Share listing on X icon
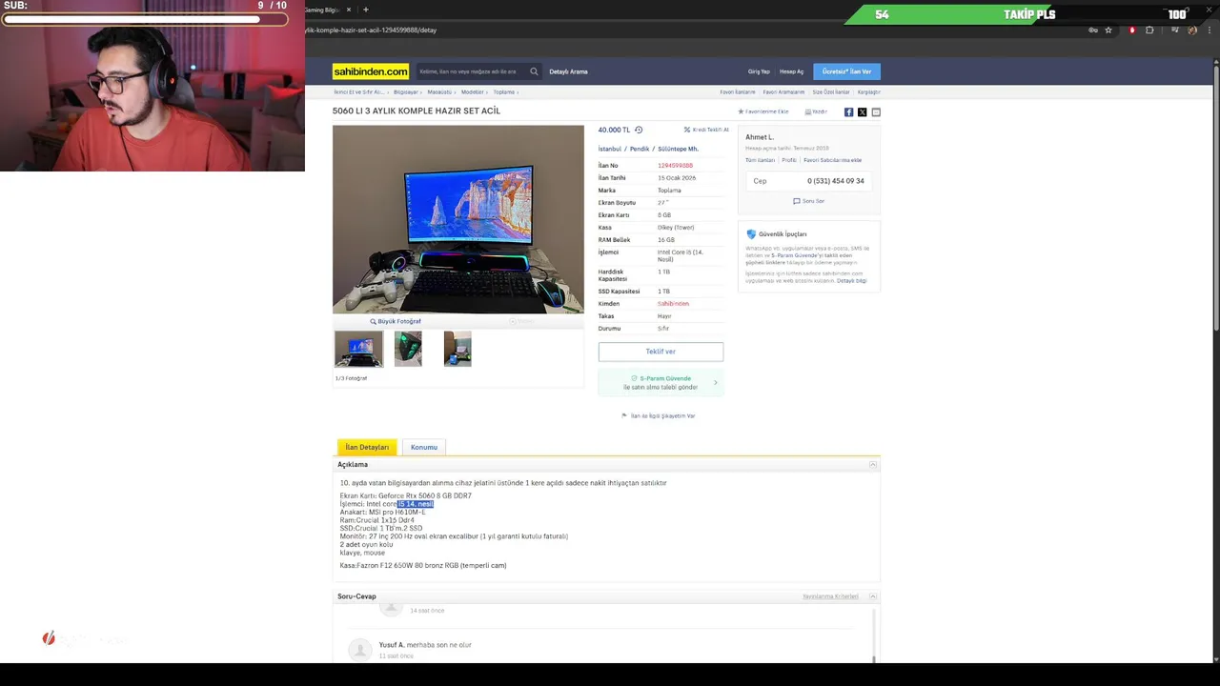The height and width of the screenshot is (686, 1220). (x=862, y=112)
